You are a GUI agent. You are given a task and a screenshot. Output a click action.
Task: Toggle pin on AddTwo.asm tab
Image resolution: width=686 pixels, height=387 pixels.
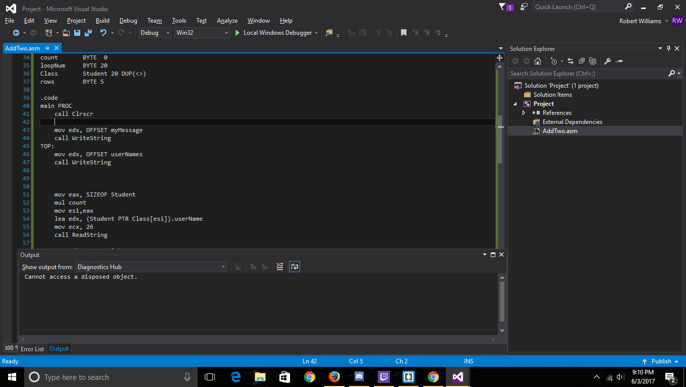pyautogui.click(x=47, y=48)
